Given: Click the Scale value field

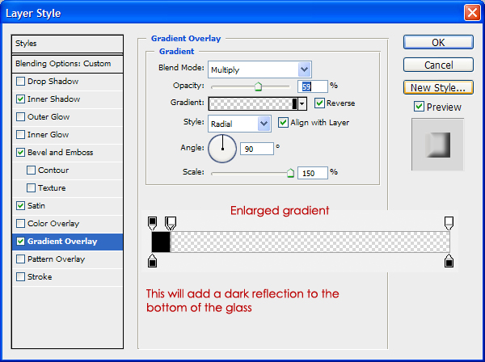Looking at the screenshot, I should pyautogui.click(x=312, y=173).
